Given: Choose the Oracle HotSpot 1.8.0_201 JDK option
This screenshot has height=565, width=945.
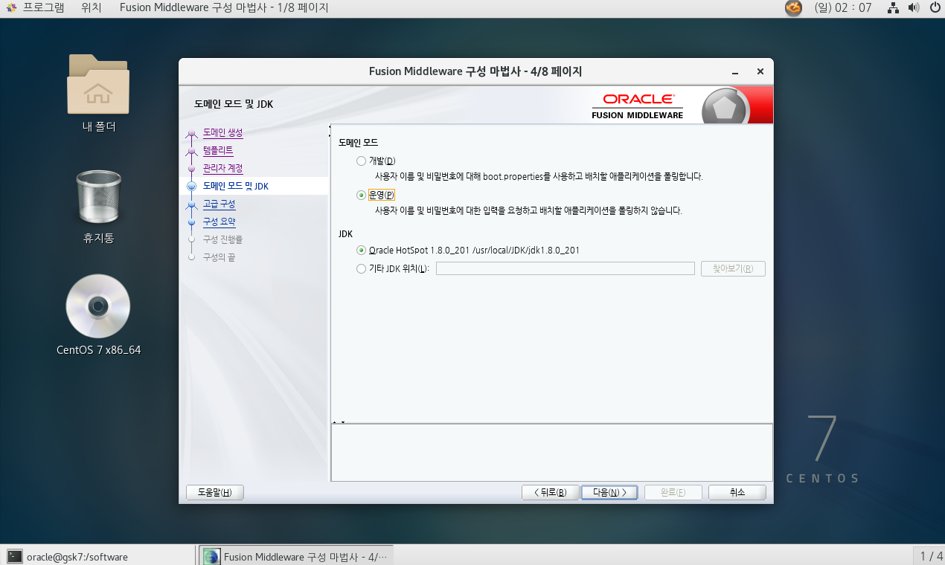Looking at the screenshot, I should pyautogui.click(x=361, y=251).
